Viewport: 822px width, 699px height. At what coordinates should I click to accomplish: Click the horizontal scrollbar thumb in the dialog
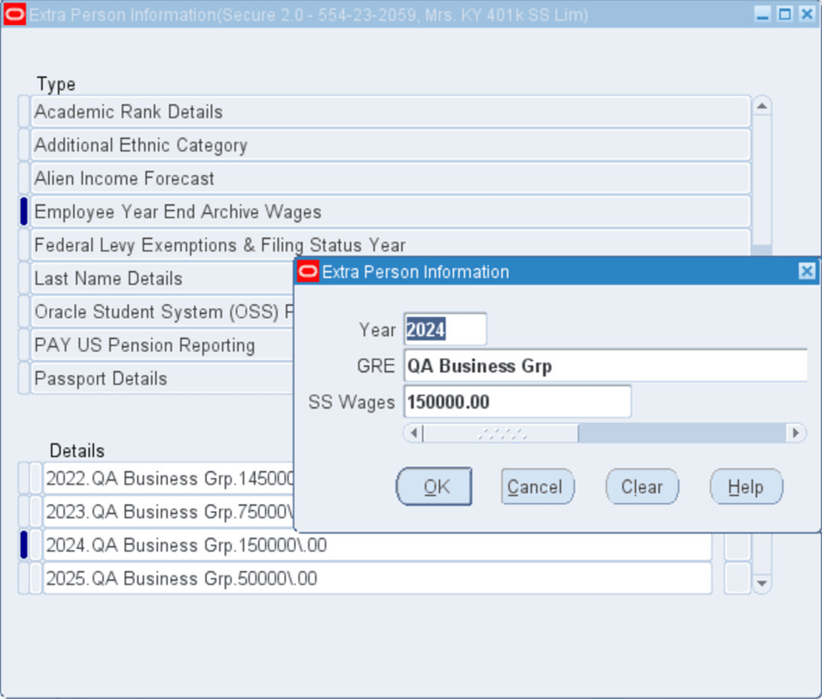(501, 433)
